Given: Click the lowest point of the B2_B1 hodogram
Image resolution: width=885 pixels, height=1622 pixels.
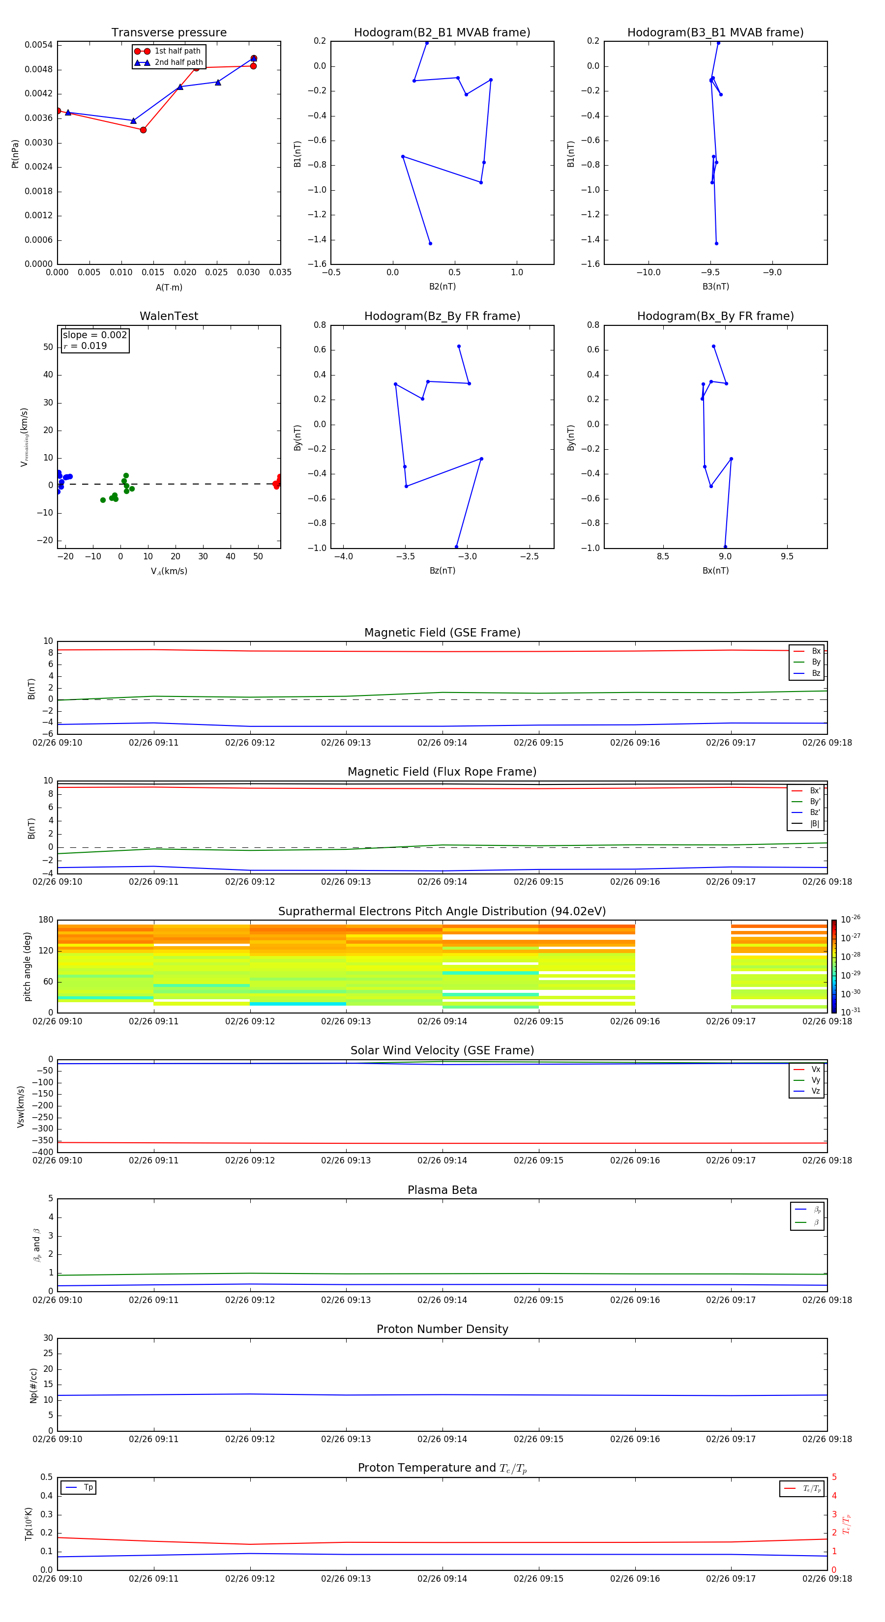Looking at the screenshot, I should coord(430,243).
